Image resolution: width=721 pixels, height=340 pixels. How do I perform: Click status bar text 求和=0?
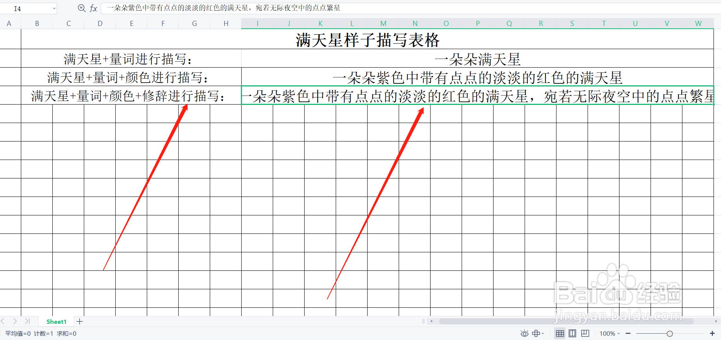point(67,334)
